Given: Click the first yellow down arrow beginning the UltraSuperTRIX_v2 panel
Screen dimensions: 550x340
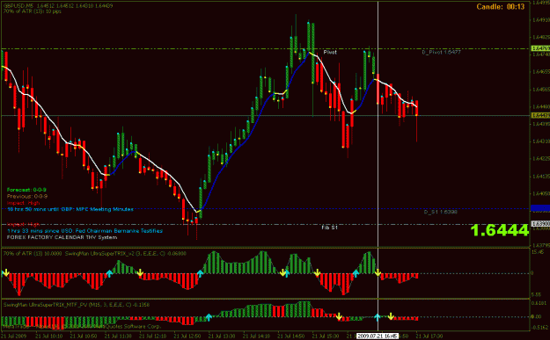Looking at the screenshot, I should 5,272.
